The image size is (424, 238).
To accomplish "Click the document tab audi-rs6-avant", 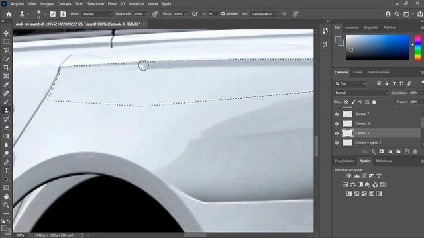I will pyautogui.click(x=78, y=24).
